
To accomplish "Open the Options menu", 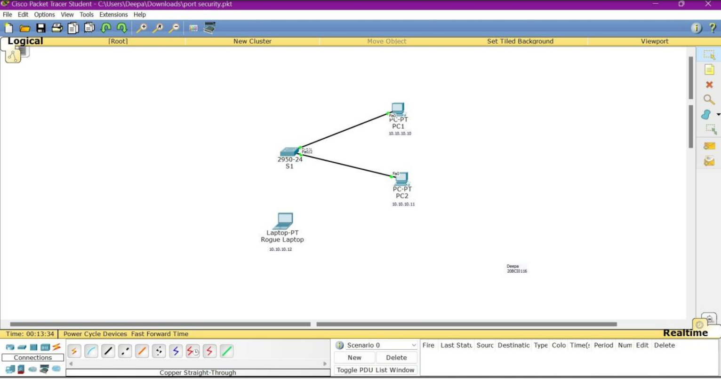I will point(44,15).
